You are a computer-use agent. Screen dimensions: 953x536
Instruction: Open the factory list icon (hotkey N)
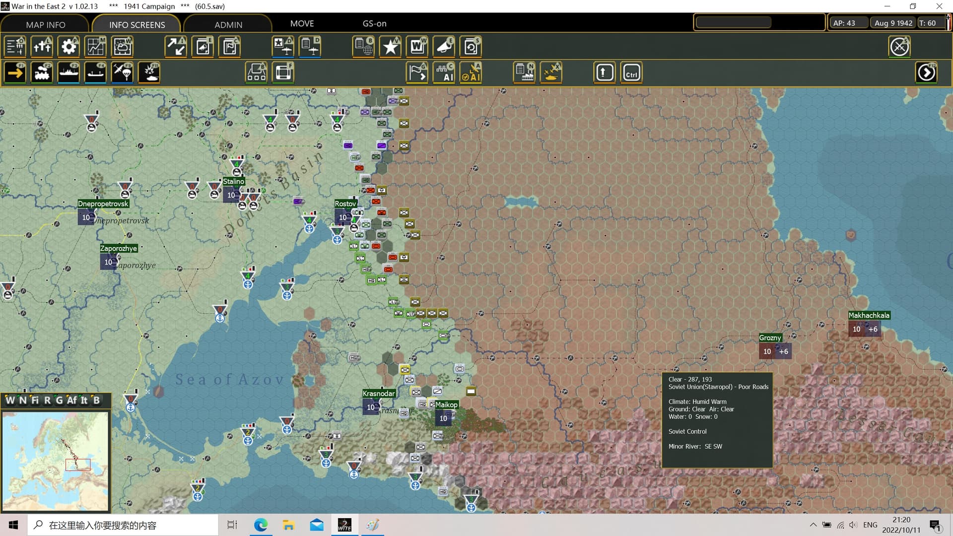(525, 72)
